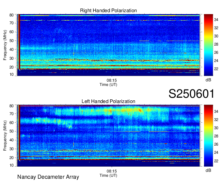This screenshot has width=222, height=181.
Task: Click the 30 MHz tick on Left Handed plot
Action: (11, 149)
